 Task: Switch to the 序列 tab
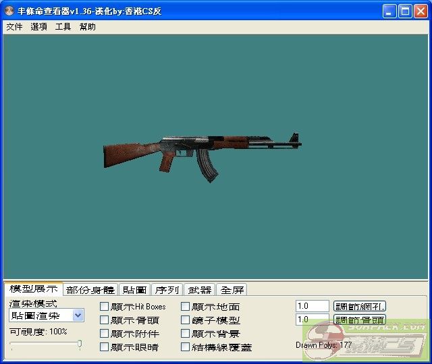(167, 290)
